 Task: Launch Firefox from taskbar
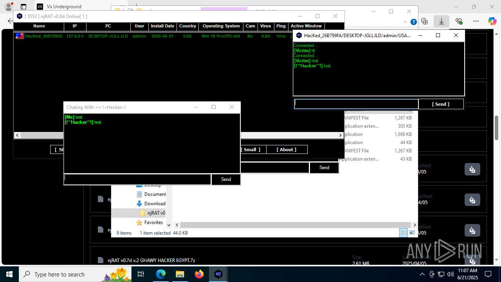click(199, 274)
